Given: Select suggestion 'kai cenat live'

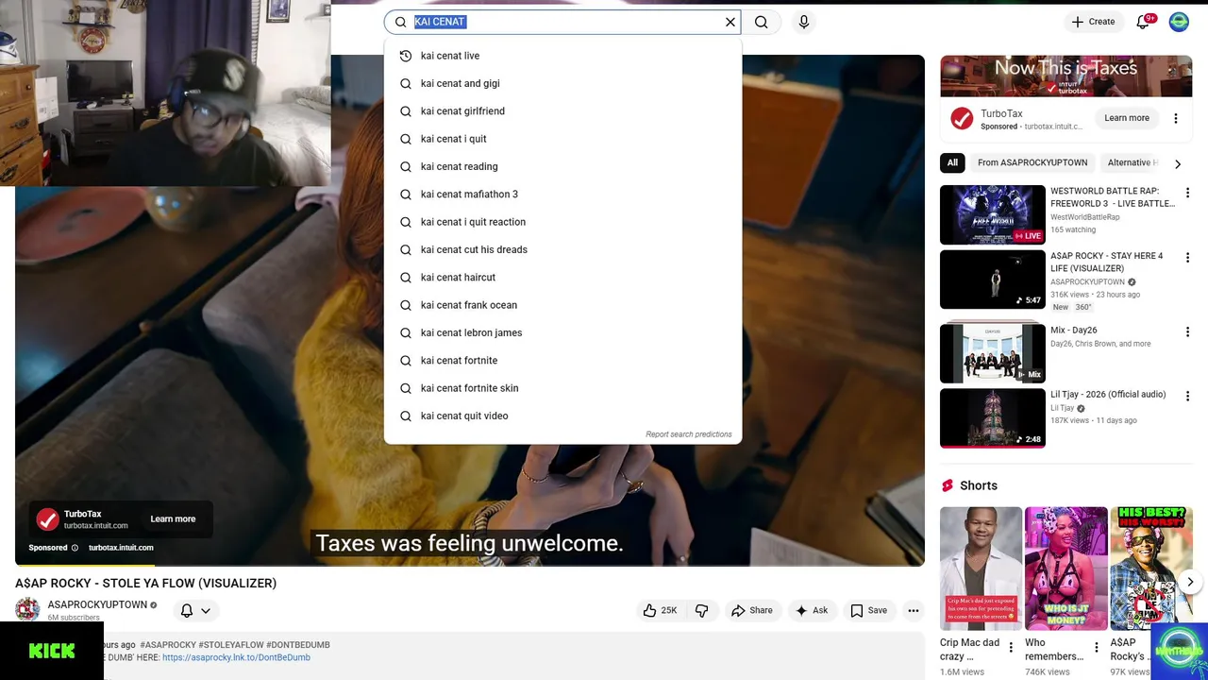Looking at the screenshot, I should (x=562, y=56).
